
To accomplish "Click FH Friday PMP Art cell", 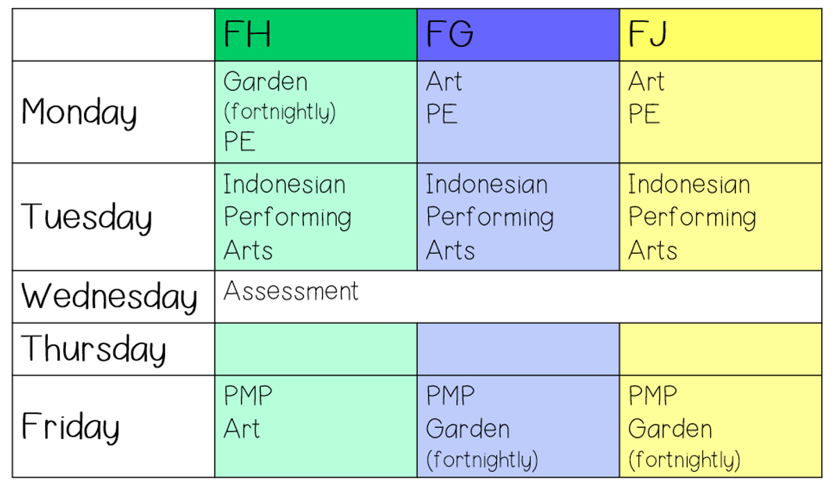I will [316, 427].
